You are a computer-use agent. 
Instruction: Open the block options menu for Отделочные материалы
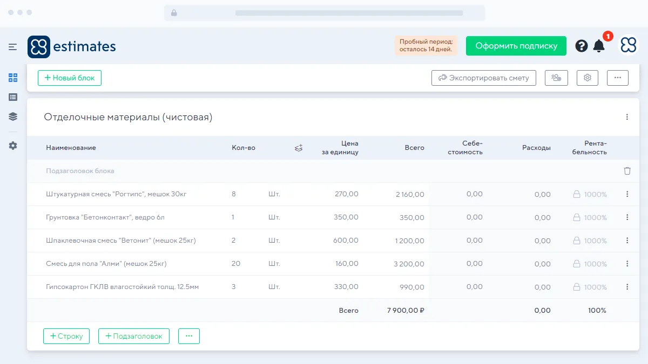[627, 117]
